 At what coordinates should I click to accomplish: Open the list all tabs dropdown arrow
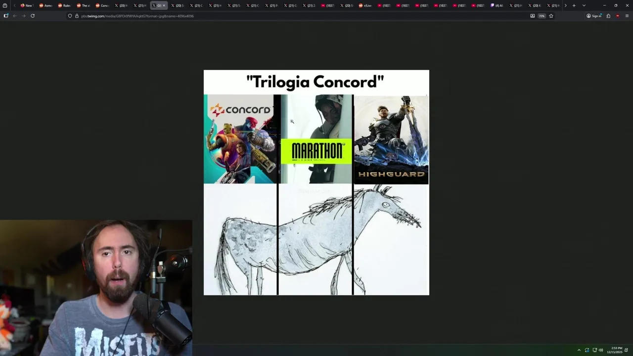point(584,5)
